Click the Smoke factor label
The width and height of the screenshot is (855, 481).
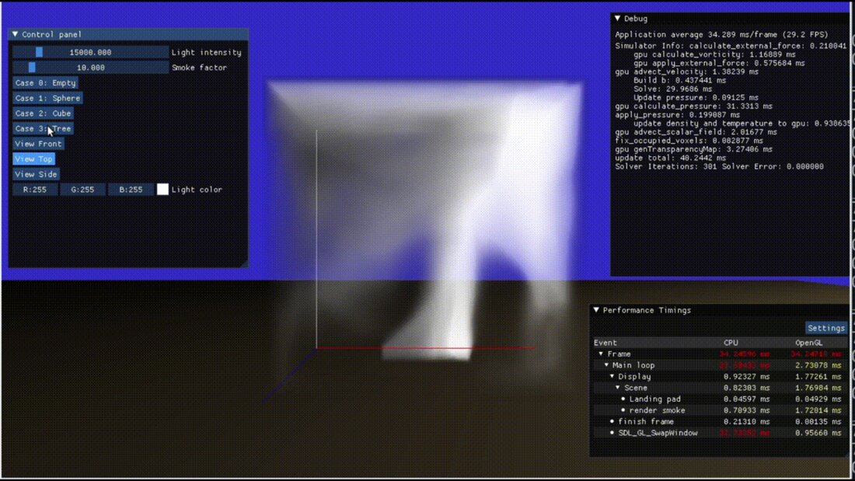[199, 68]
